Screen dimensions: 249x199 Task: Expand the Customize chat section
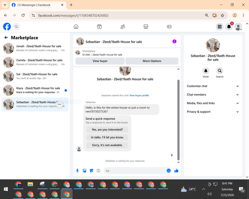coord(213,86)
